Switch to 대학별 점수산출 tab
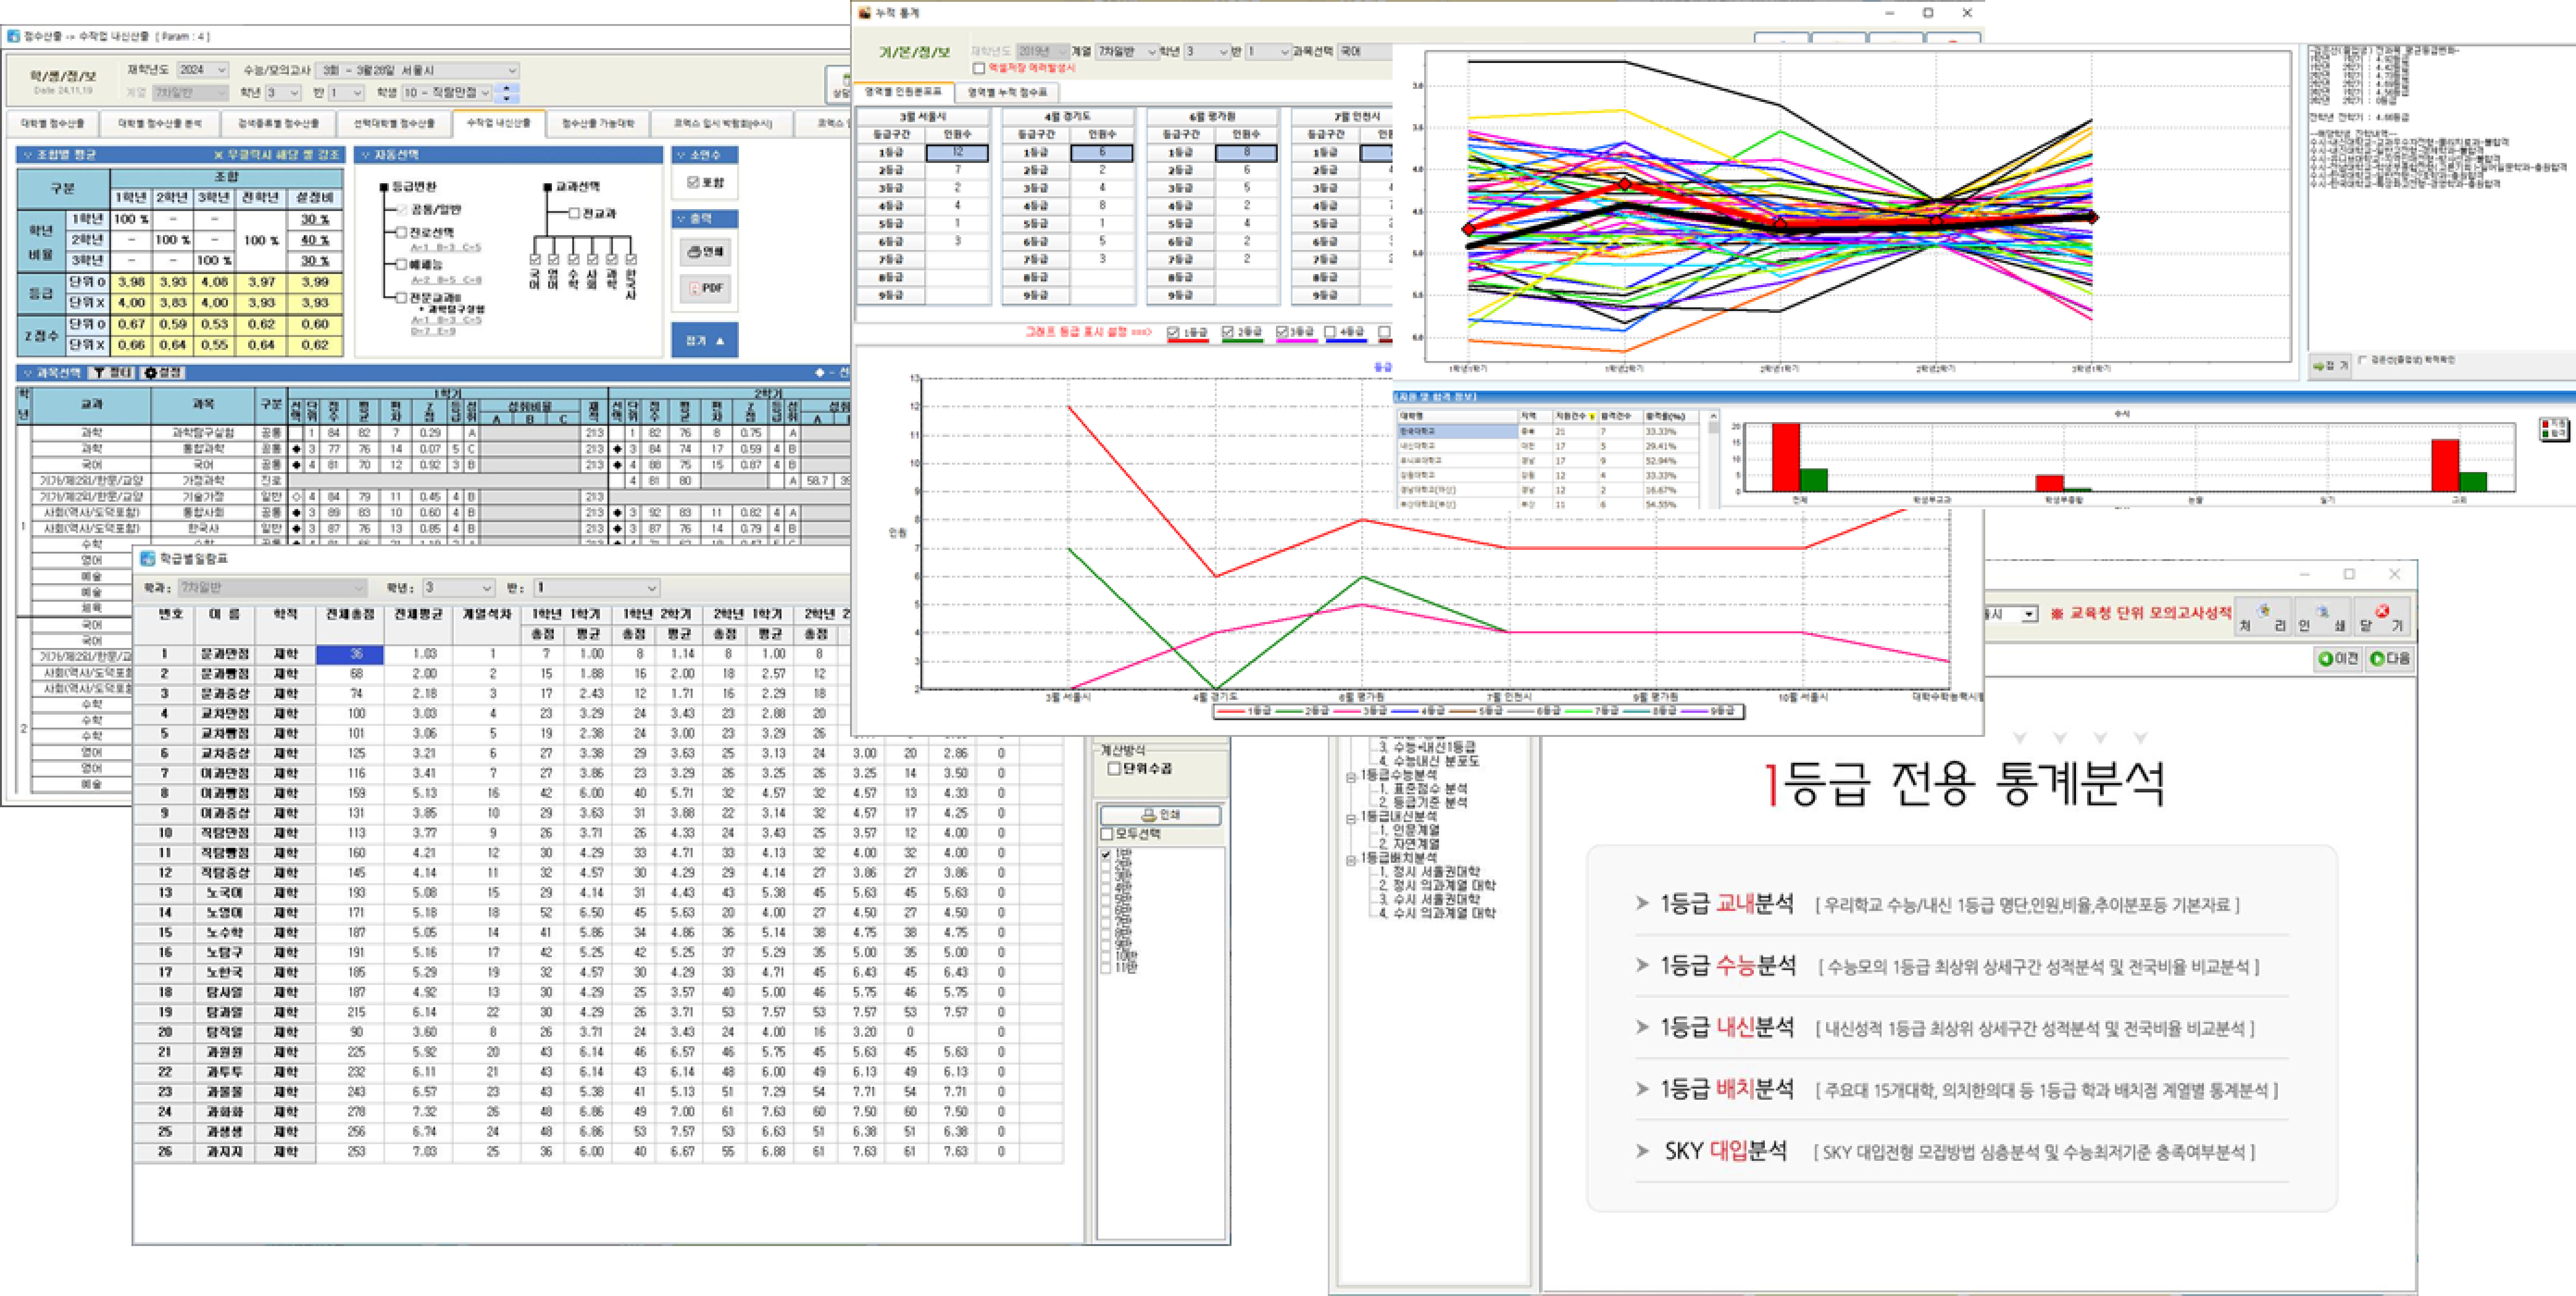Viewport: 2576px width, 1296px height. [52, 124]
